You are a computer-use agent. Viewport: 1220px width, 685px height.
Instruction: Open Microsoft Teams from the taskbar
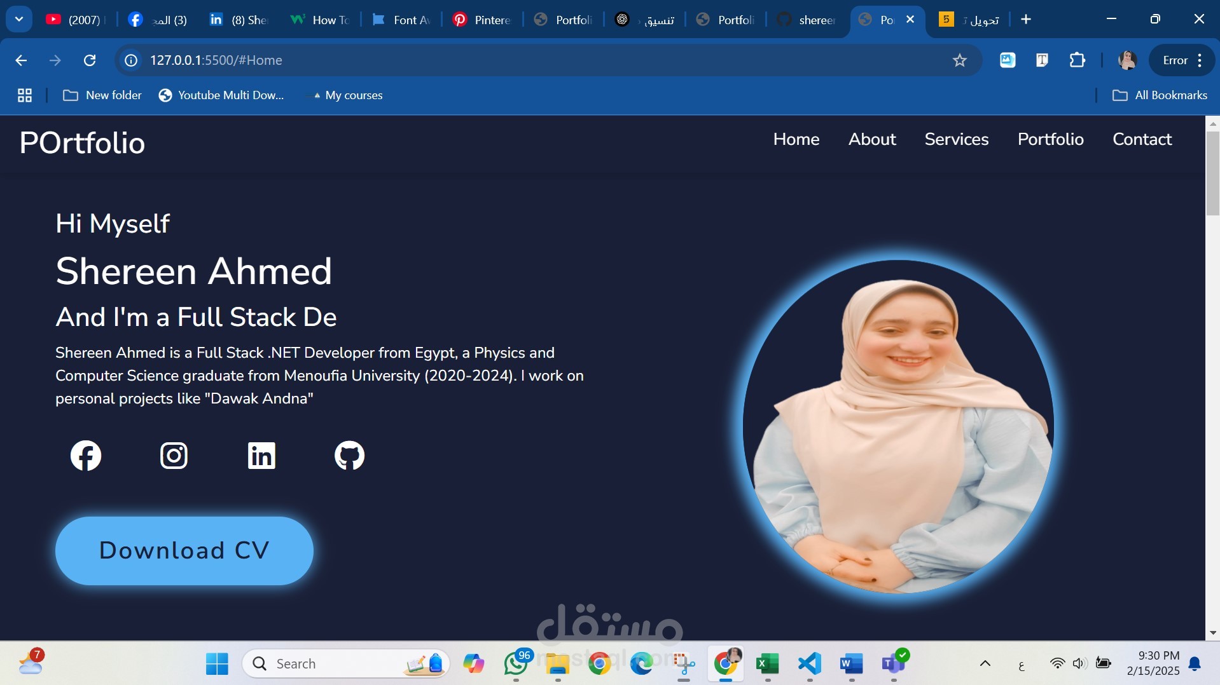point(894,664)
